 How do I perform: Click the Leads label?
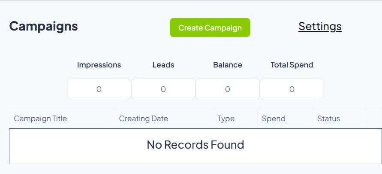coord(163,65)
